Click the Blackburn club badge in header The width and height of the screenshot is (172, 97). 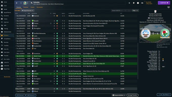pos(25,3)
